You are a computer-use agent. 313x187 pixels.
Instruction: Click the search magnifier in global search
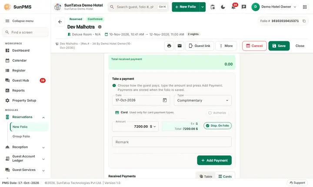112,7
